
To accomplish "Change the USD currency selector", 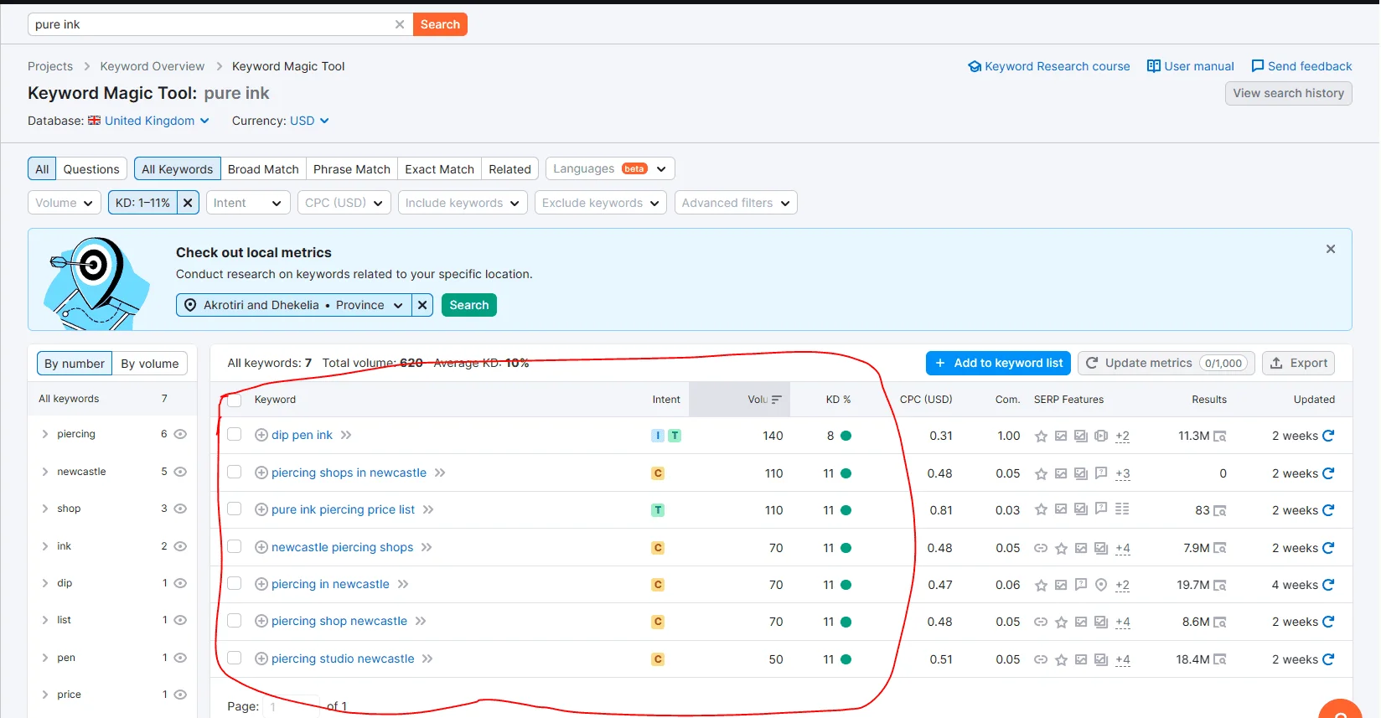I will click(309, 121).
